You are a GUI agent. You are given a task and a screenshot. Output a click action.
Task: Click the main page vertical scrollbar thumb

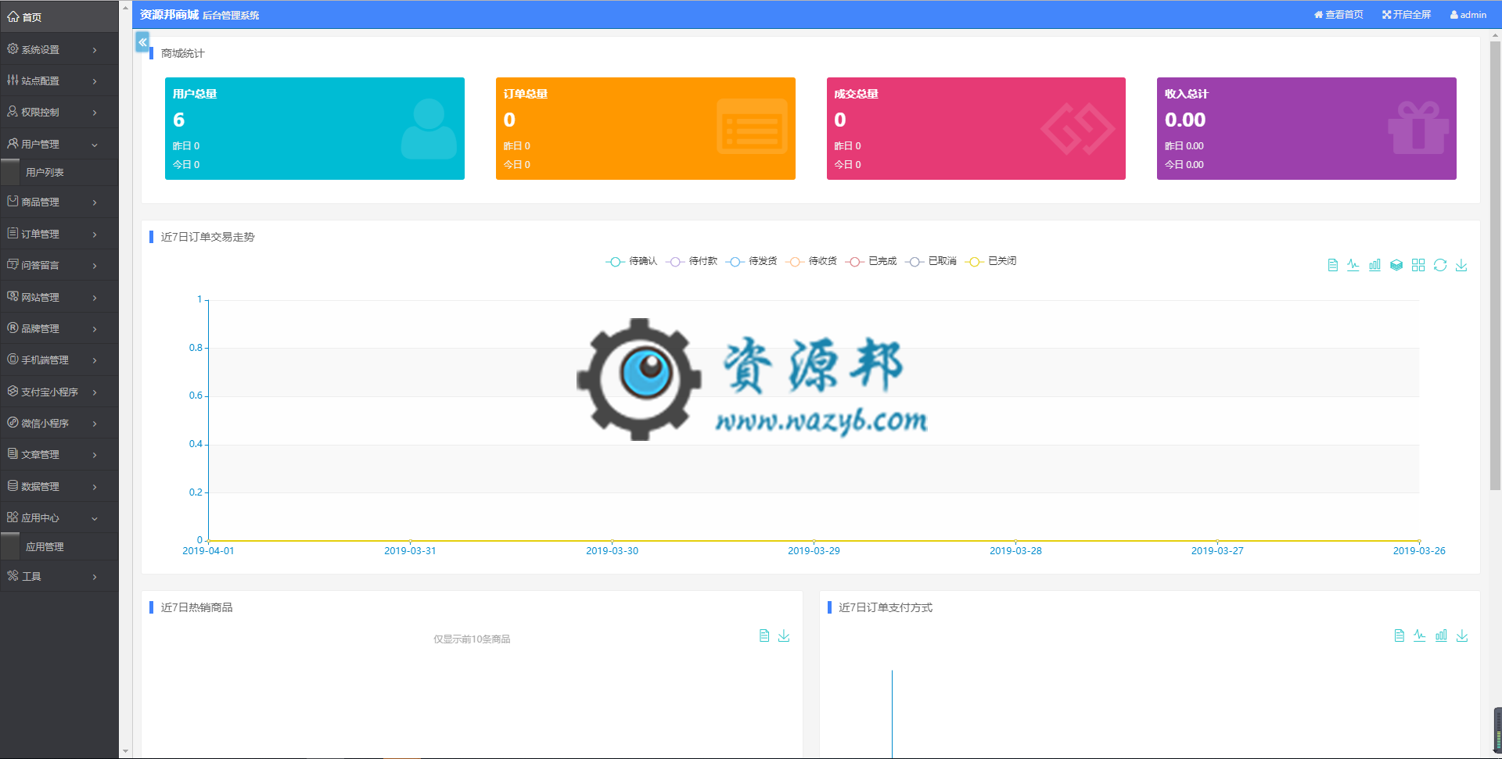pyautogui.click(x=1495, y=266)
